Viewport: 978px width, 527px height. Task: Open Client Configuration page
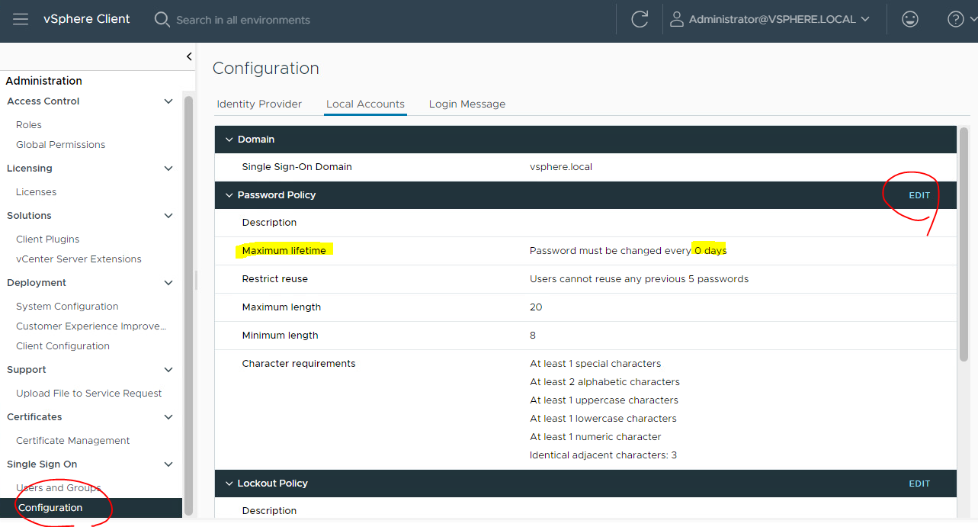tap(63, 346)
